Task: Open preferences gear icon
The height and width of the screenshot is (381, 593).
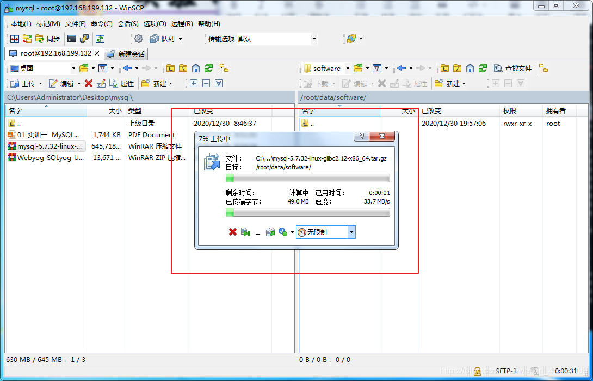Action: click(x=139, y=39)
